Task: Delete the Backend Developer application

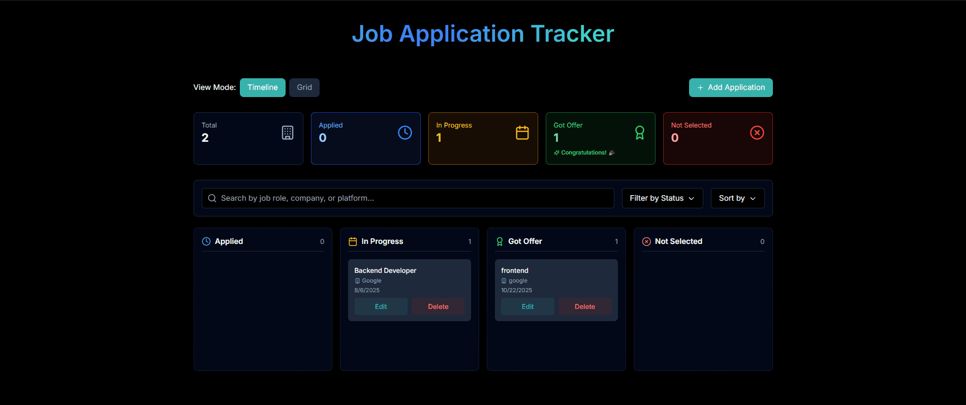Action: (438, 306)
